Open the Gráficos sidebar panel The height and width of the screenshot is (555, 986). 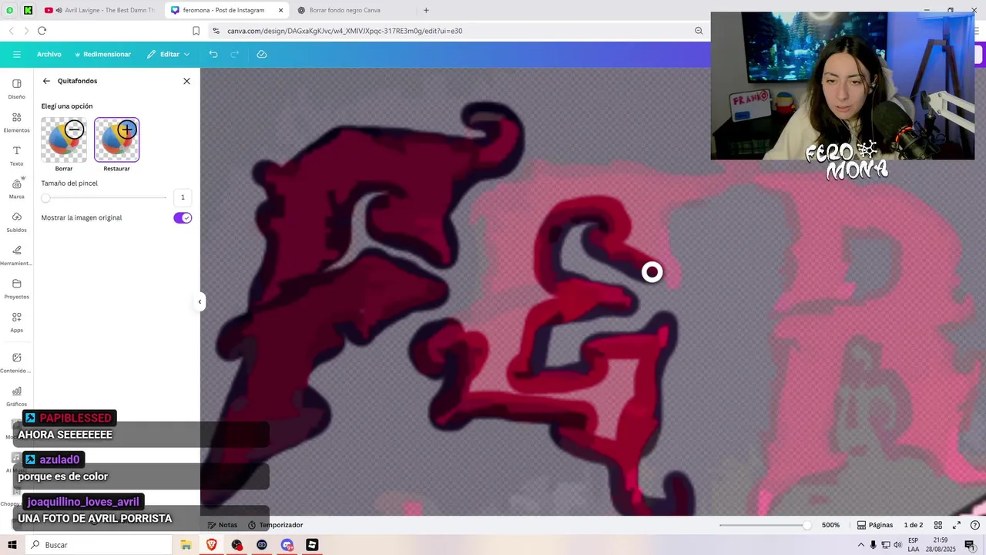click(17, 395)
